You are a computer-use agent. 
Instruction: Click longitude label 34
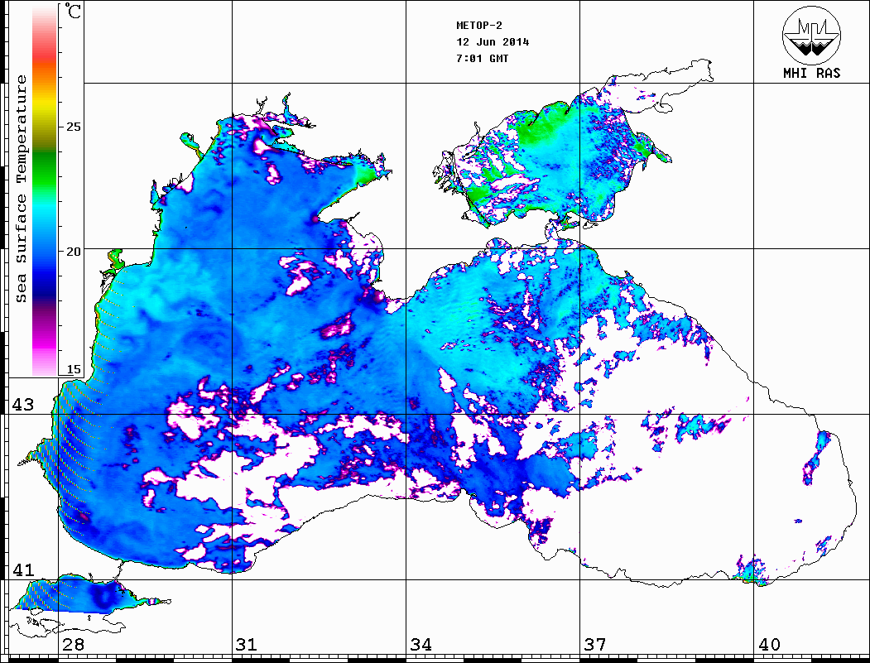coord(421,645)
